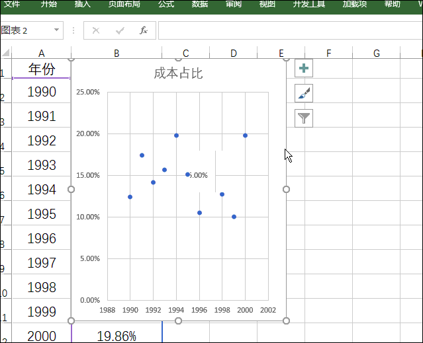
Task: Select cell containing 1995
Action: (x=41, y=214)
